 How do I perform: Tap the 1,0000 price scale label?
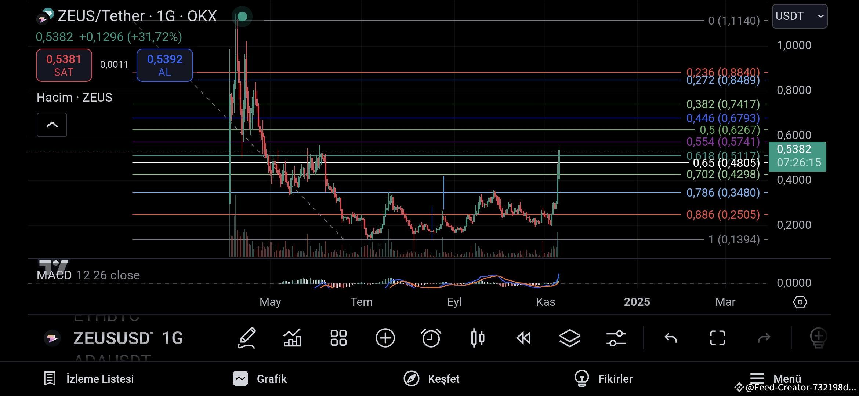[x=794, y=45]
